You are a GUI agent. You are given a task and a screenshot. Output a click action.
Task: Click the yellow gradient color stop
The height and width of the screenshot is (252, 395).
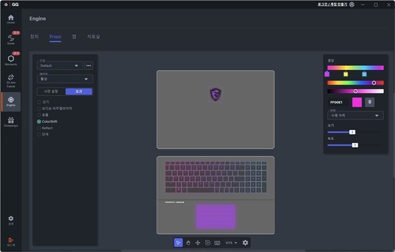[346, 74]
